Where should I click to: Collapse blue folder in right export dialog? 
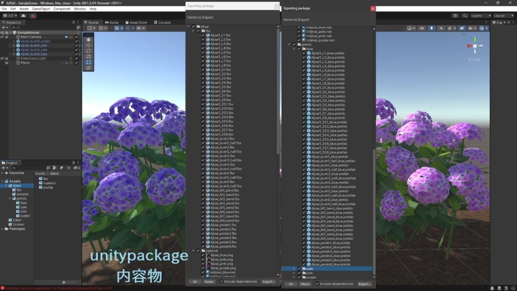tap(294, 49)
